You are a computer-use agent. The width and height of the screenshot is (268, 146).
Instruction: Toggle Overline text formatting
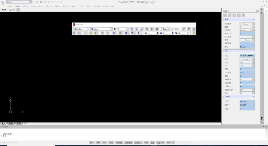[147, 29]
